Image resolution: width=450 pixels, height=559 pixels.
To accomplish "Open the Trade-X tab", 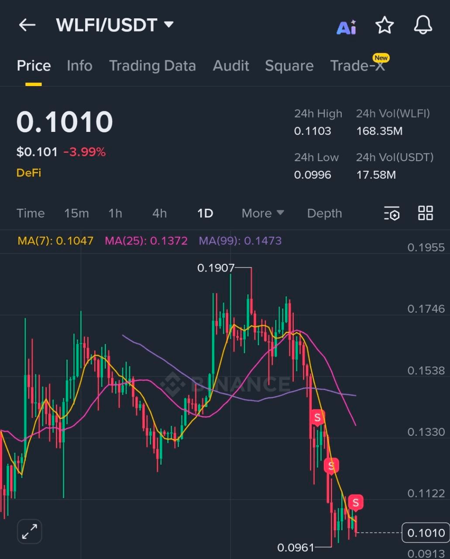I will click(x=357, y=66).
